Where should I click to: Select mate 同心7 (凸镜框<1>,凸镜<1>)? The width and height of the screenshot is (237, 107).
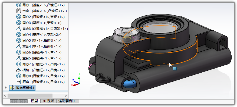point(43,64)
